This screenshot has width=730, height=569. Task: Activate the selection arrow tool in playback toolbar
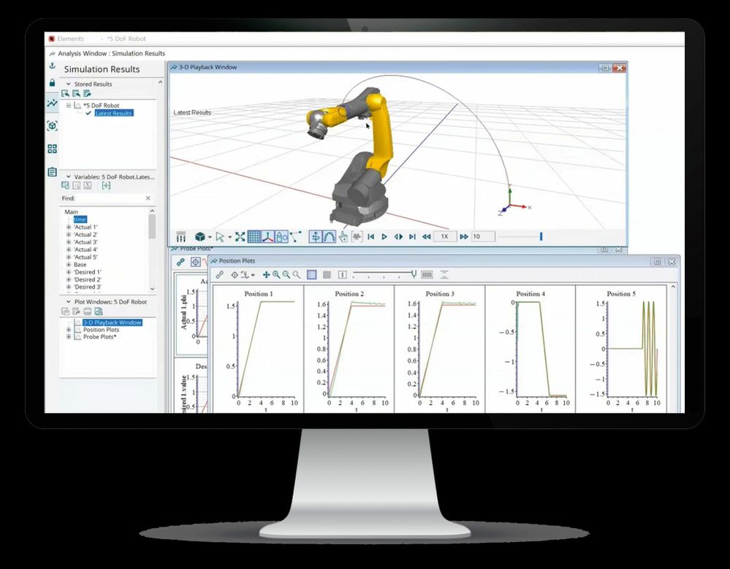[220, 236]
